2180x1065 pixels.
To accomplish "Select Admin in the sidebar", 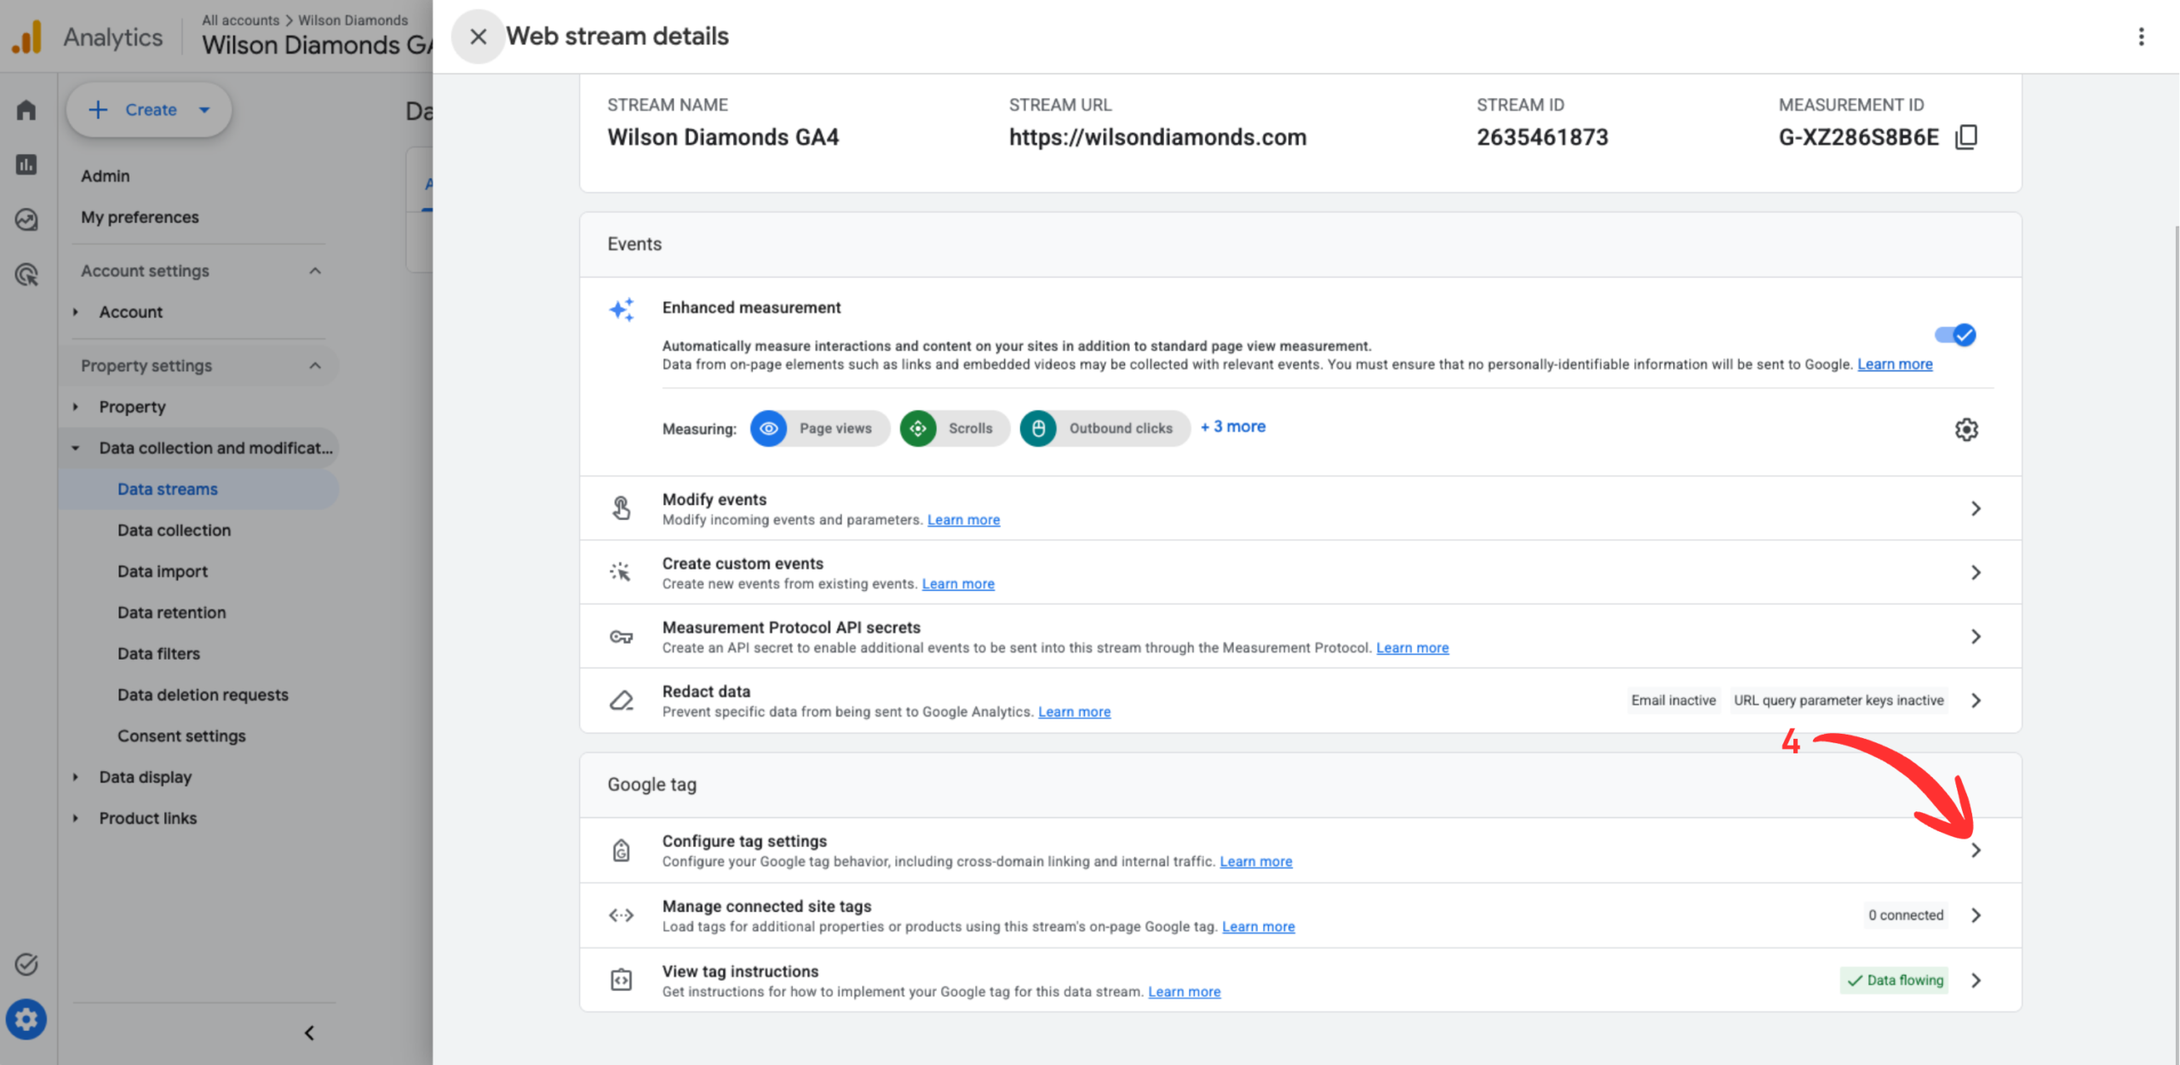I will coord(106,176).
